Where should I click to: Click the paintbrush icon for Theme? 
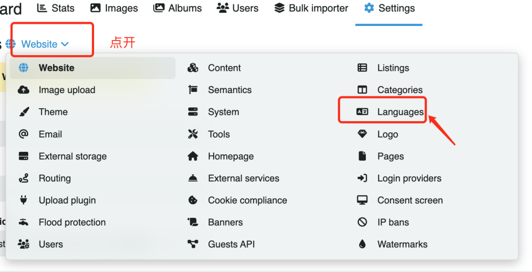pyautogui.click(x=23, y=112)
